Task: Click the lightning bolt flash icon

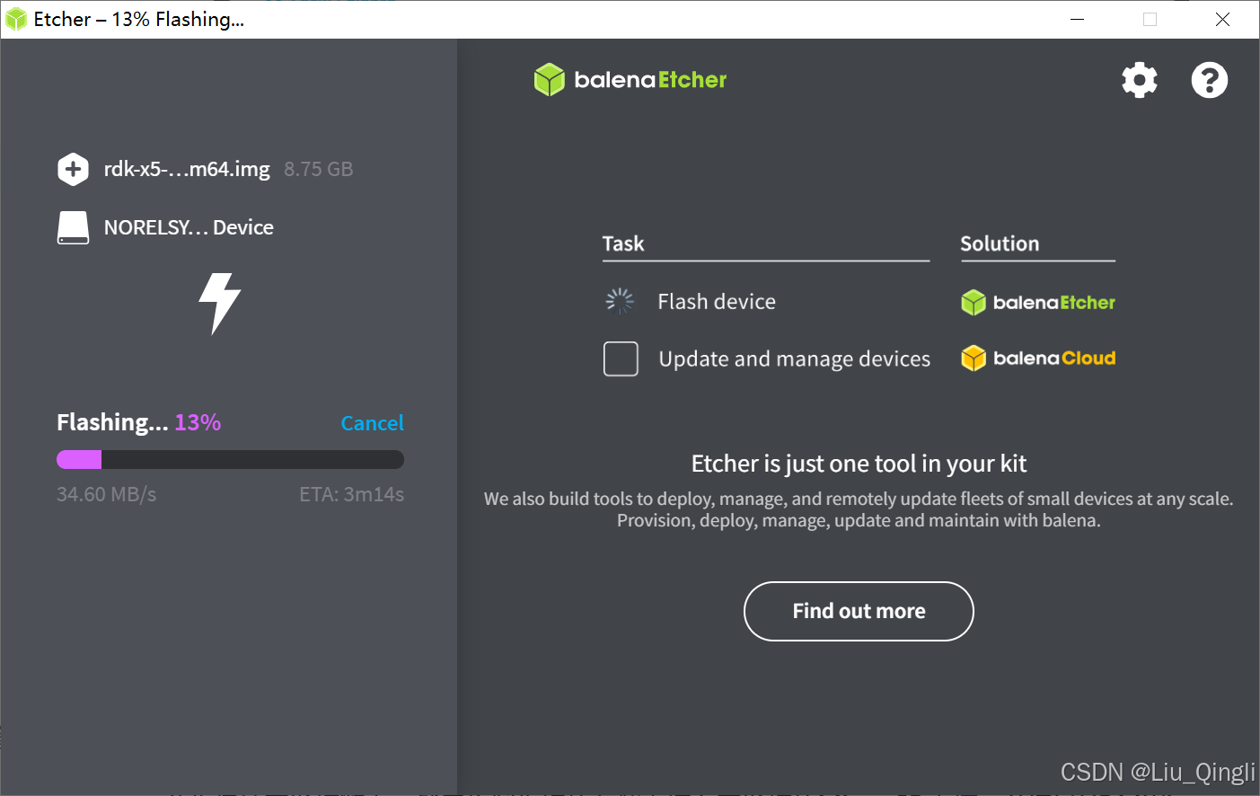Action: pyautogui.click(x=220, y=304)
